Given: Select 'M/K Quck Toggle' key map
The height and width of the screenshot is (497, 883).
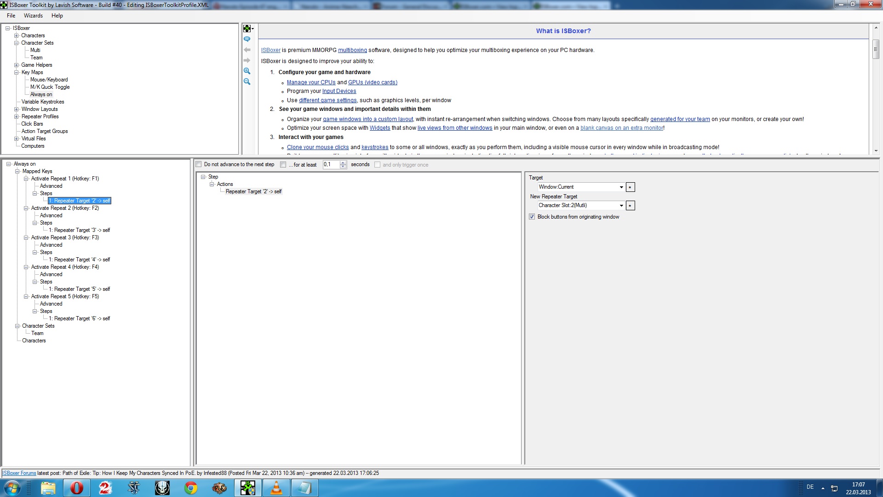Looking at the screenshot, I should pyautogui.click(x=50, y=87).
